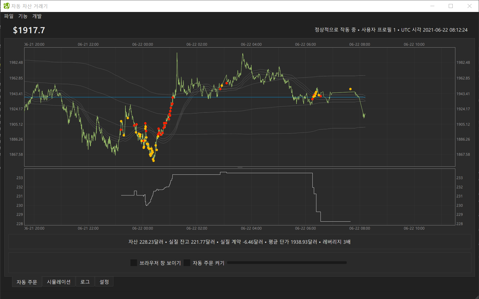Click the dark progress bar beside 자동 주문 켜기

click(x=287, y=263)
